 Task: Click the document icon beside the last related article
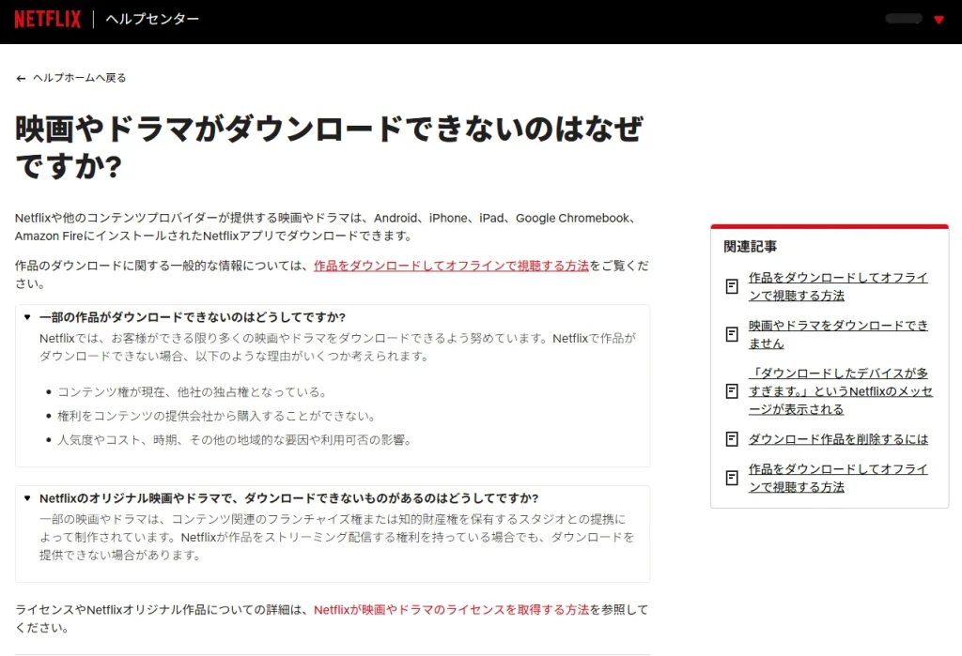[731, 478]
